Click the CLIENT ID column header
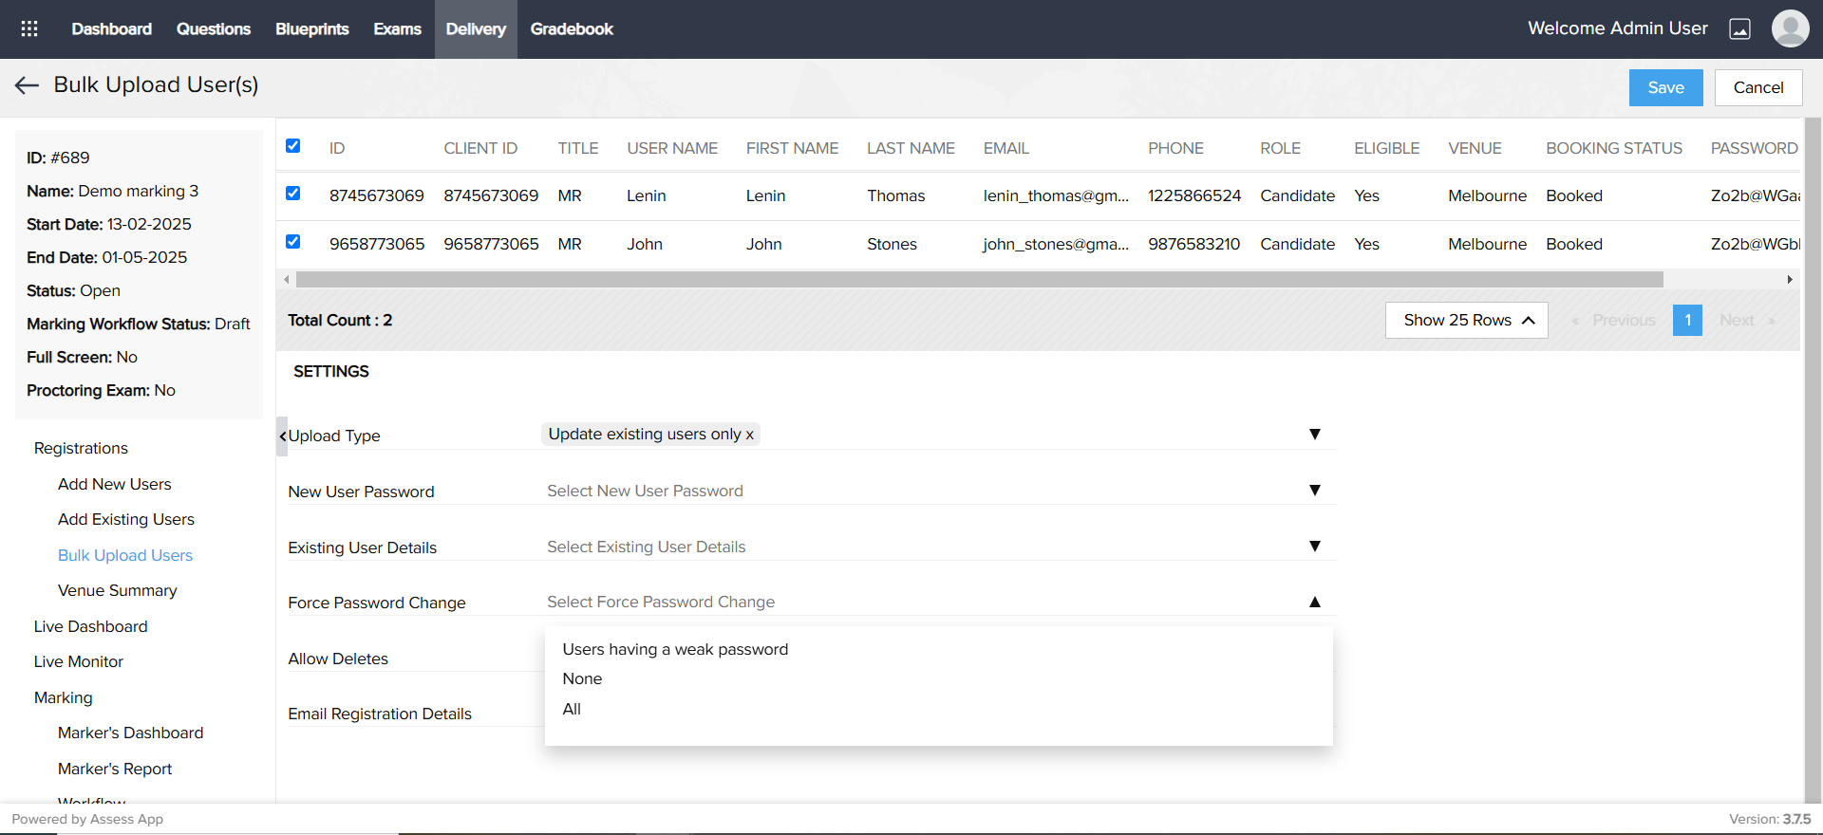 pyautogui.click(x=480, y=148)
